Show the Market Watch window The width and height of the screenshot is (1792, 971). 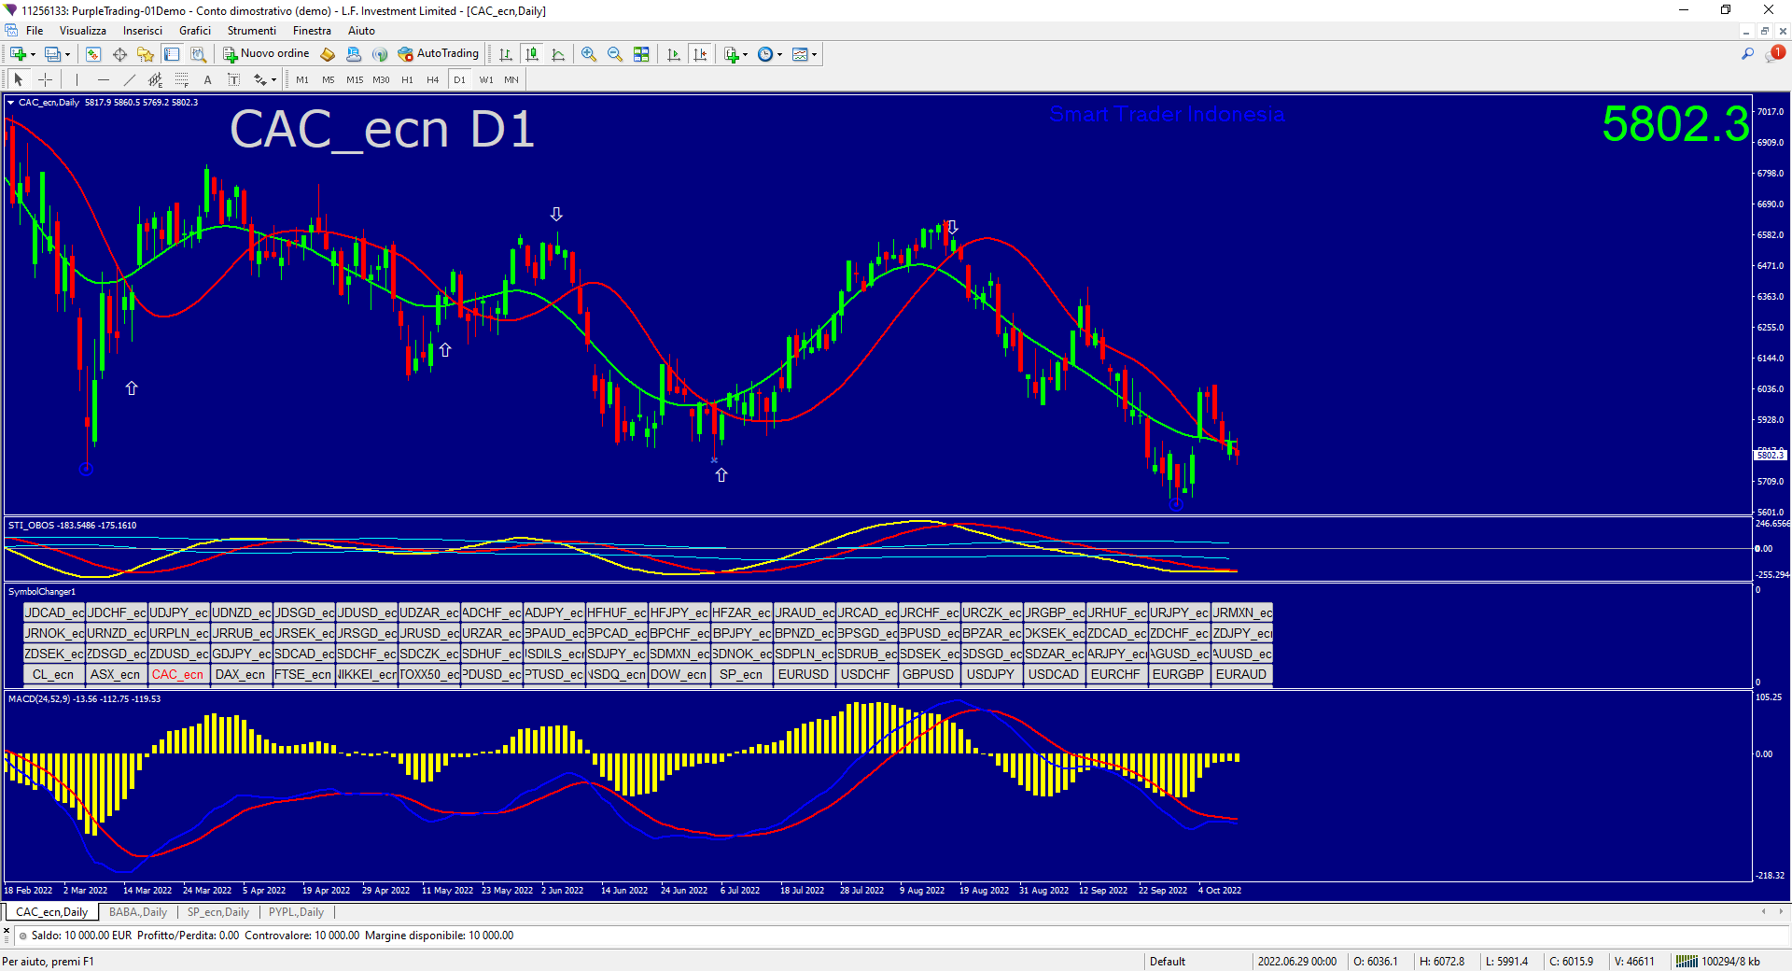coord(93,54)
